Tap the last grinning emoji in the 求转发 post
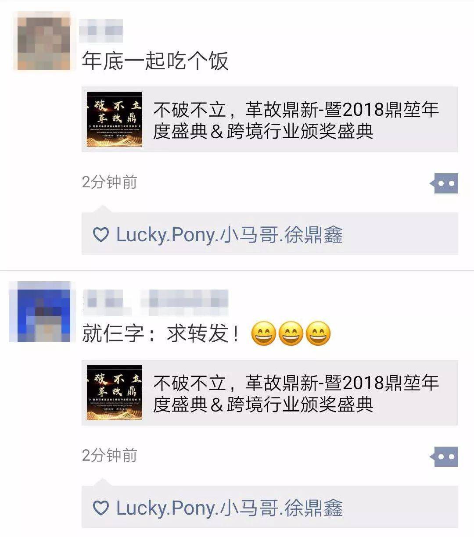 (x=318, y=333)
